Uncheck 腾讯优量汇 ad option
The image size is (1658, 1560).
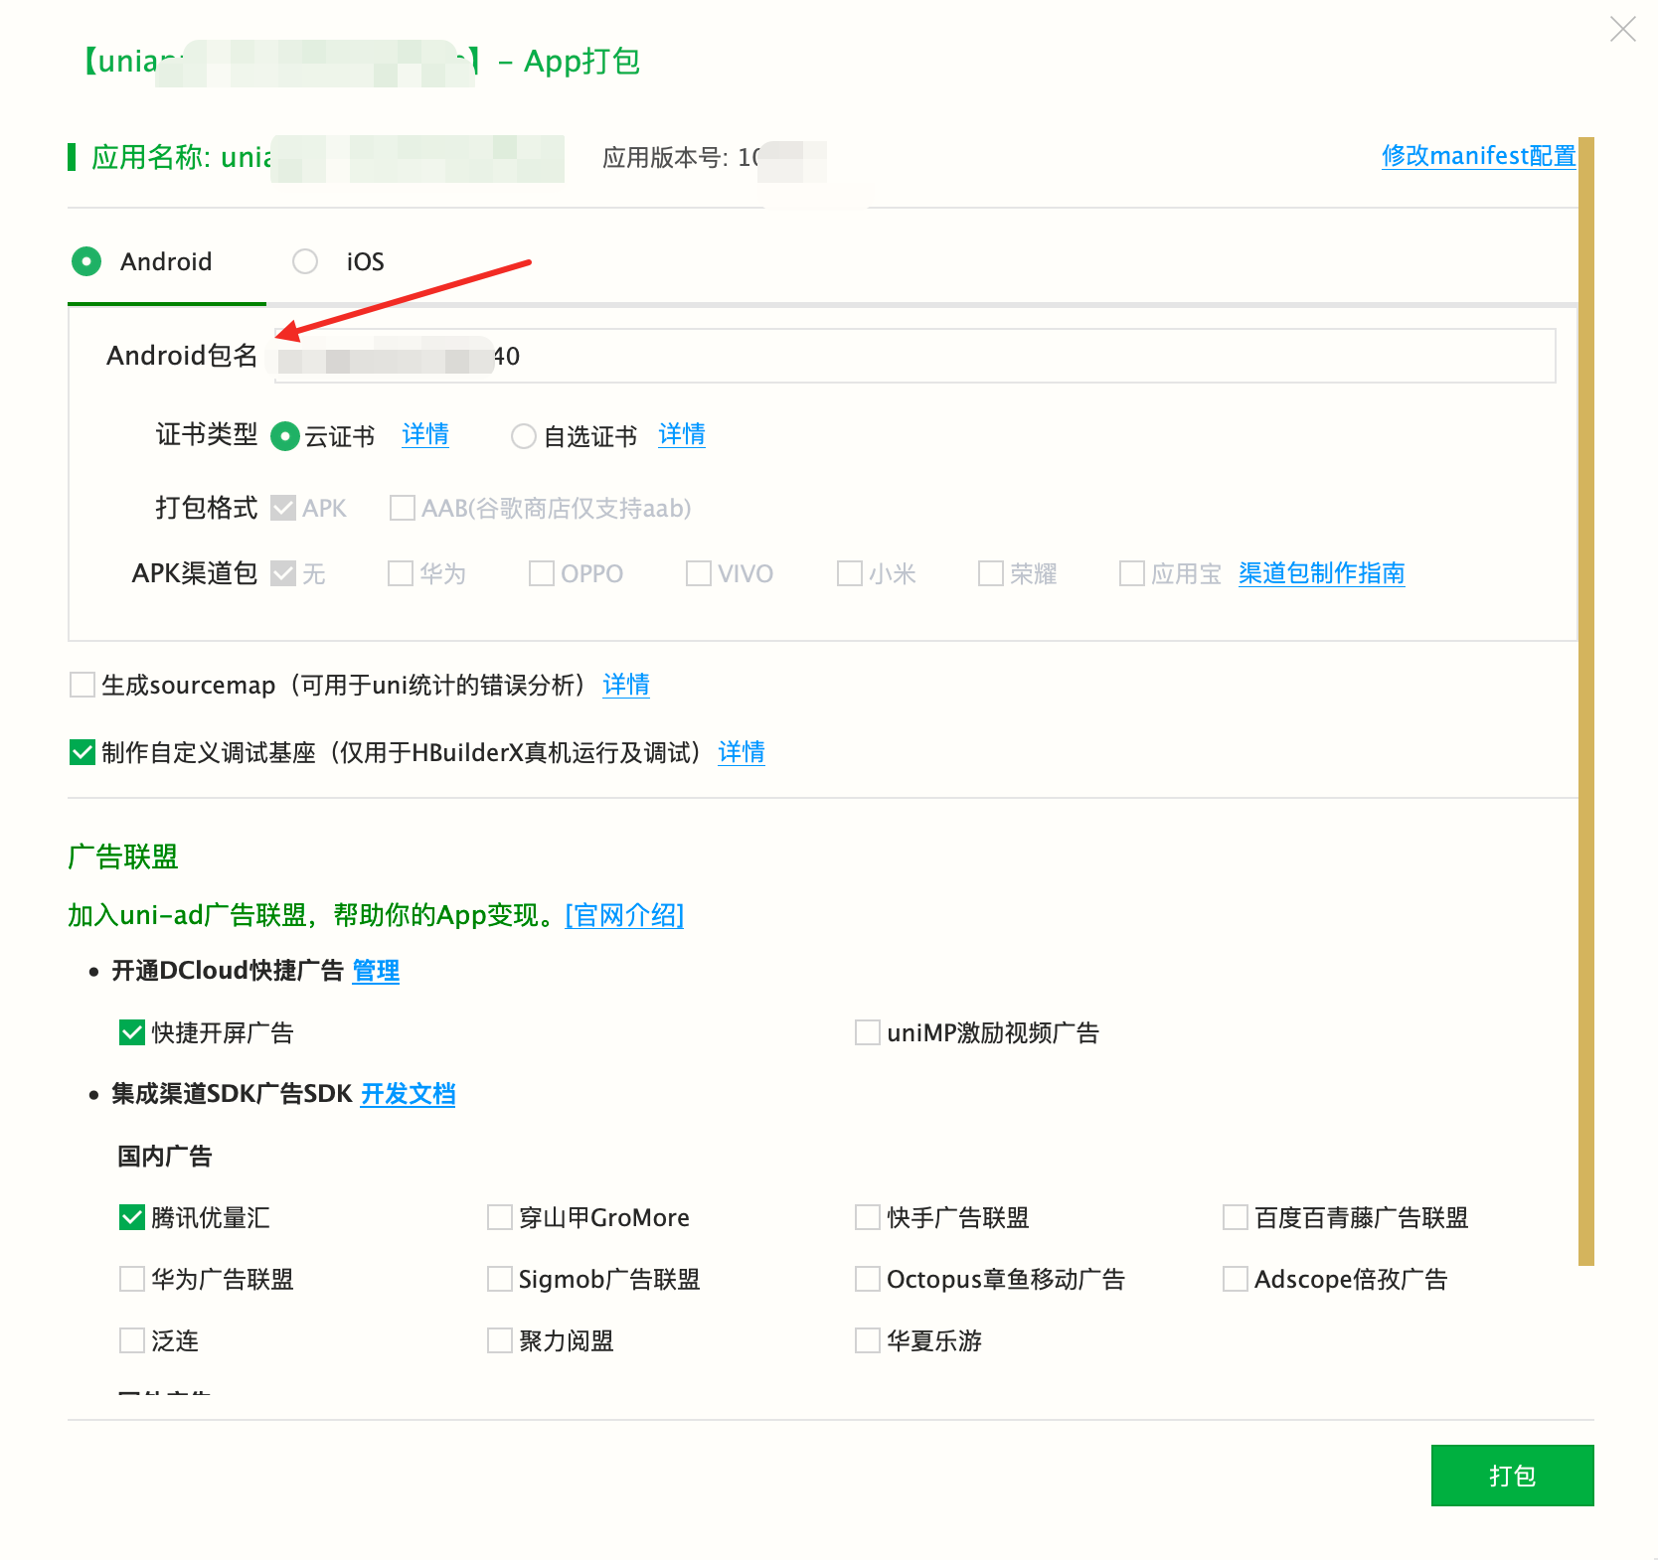point(132,1217)
